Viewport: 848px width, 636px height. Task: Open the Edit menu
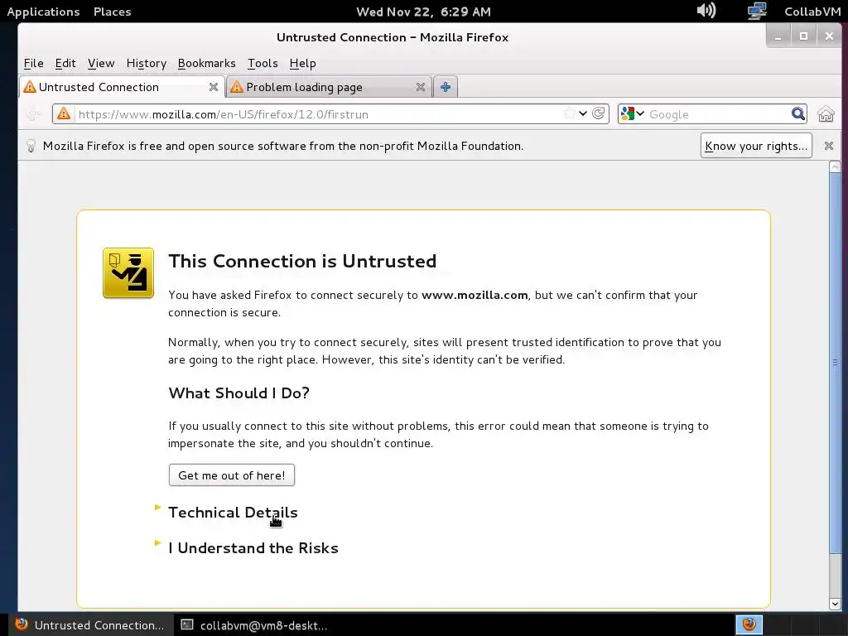pyautogui.click(x=65, y=63)
